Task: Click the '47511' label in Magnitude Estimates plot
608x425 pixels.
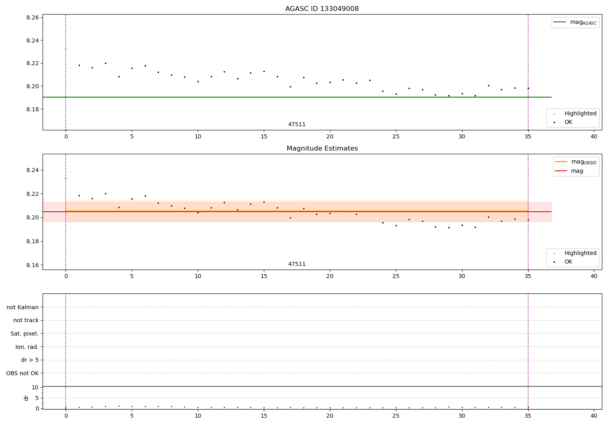Action: (297, 264)
